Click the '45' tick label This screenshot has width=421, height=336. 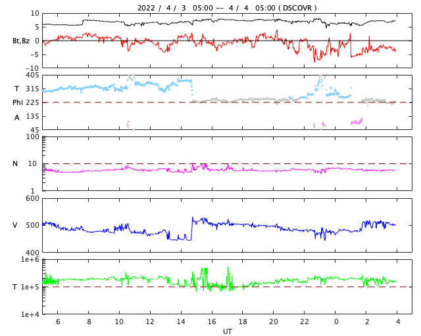(35, 130)
